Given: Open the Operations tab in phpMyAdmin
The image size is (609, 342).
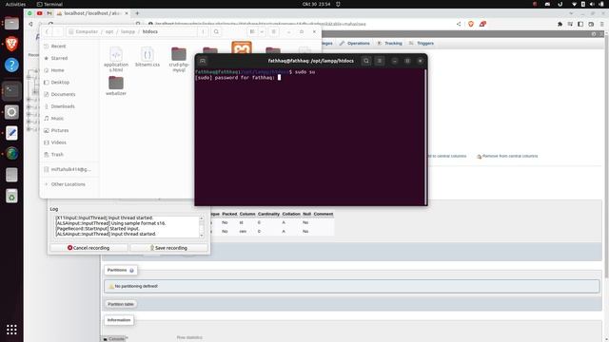Looking at the screenshot, I should (x=355, y=44).
